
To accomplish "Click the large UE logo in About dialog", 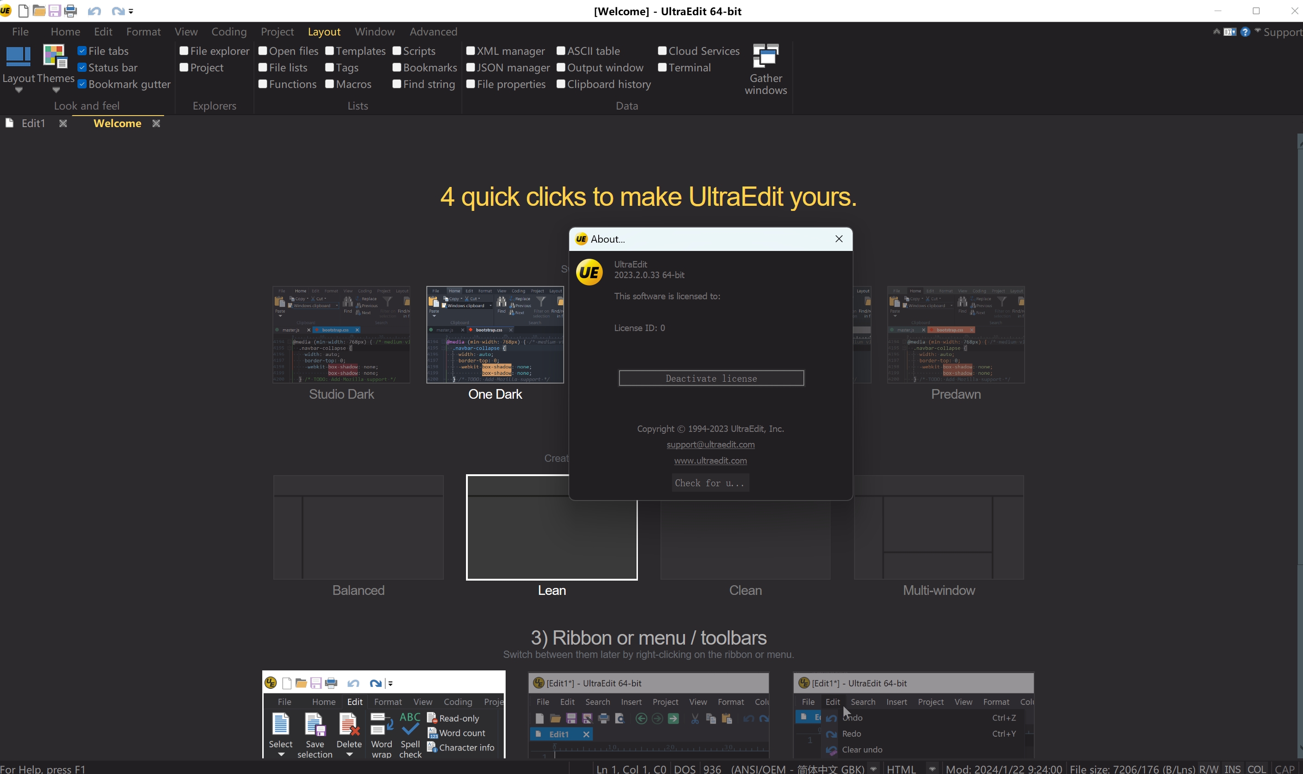I will point(590,272).
